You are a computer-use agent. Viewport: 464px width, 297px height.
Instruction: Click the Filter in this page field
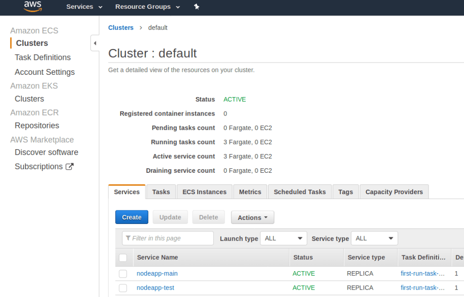click(168, 239)
